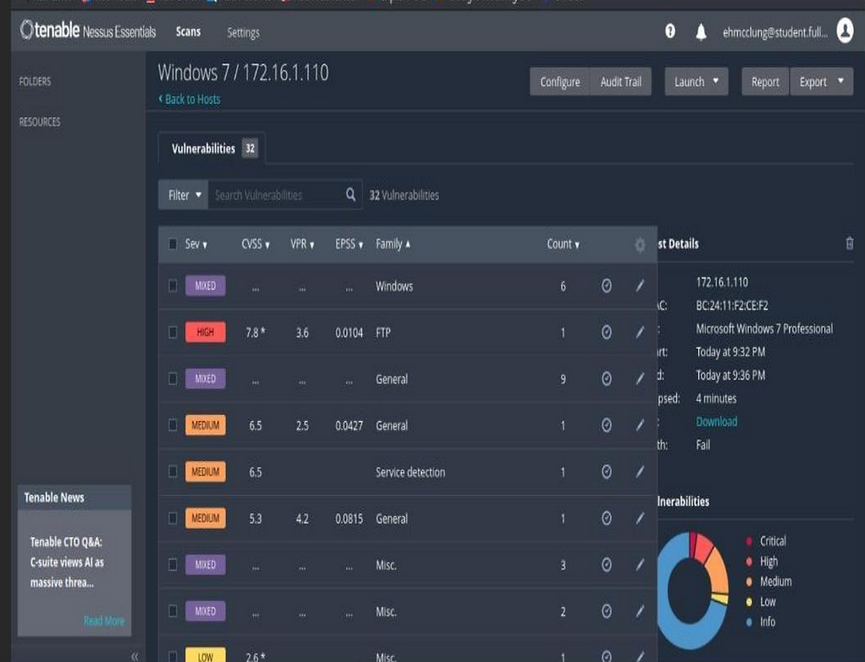Click the vulnerabilities donut chart

pyautogui.click(x=692, y=591)
